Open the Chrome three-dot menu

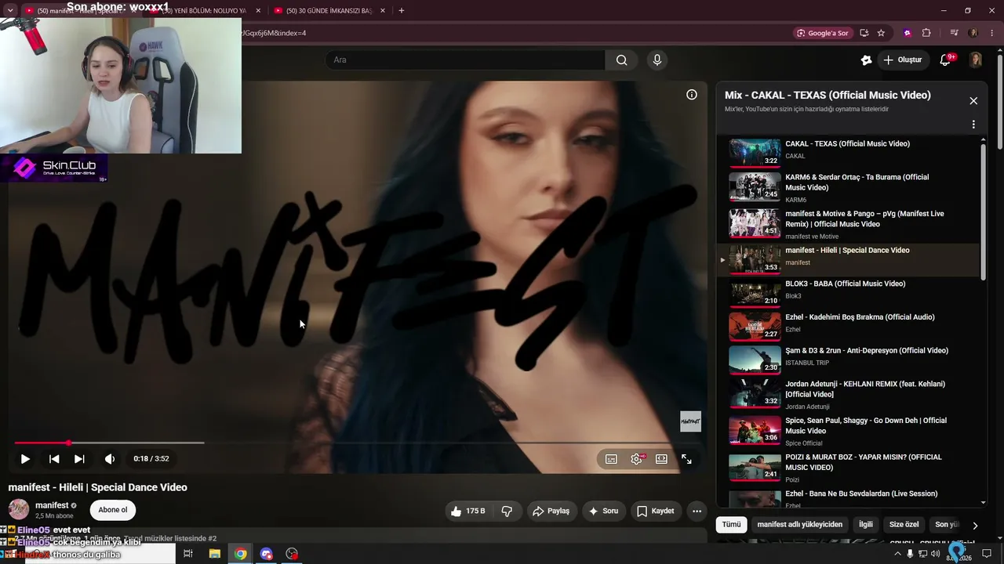(x=992, y=33)
